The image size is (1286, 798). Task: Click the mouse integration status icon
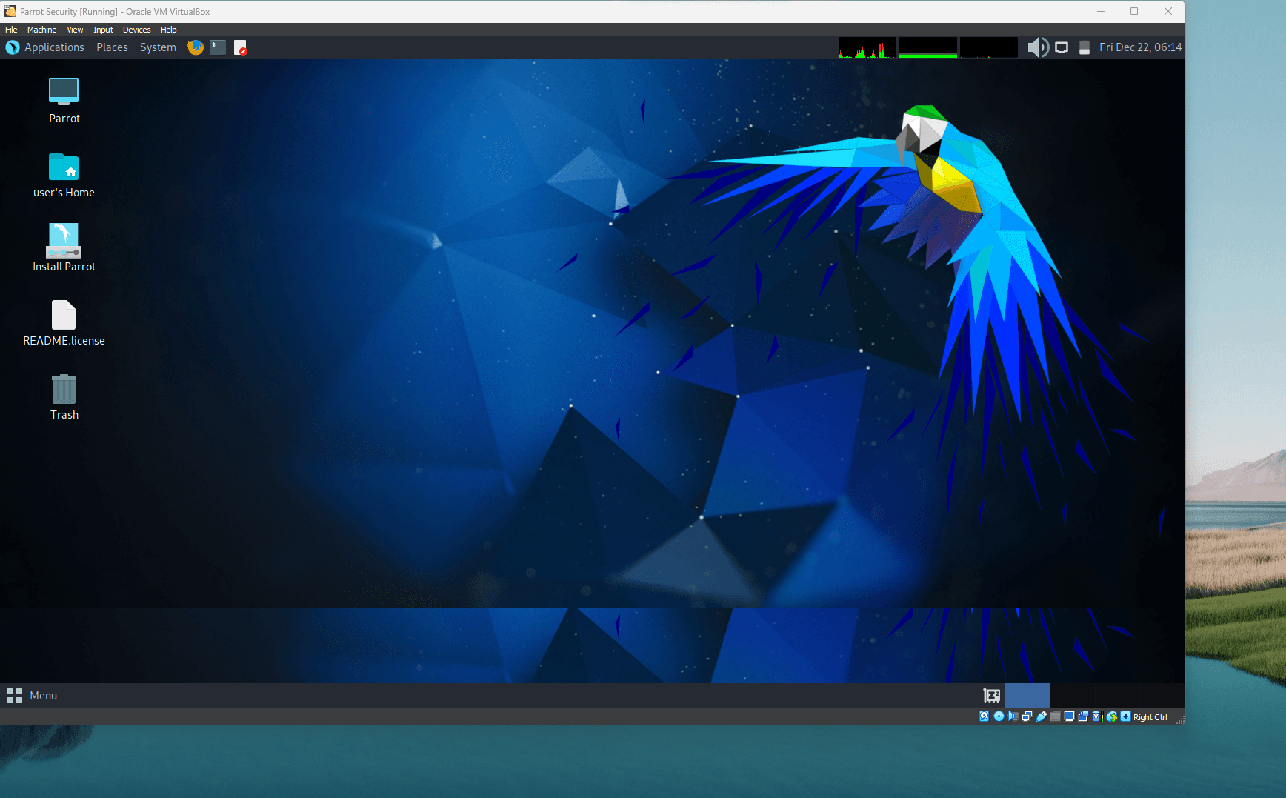click(1112, 716)
